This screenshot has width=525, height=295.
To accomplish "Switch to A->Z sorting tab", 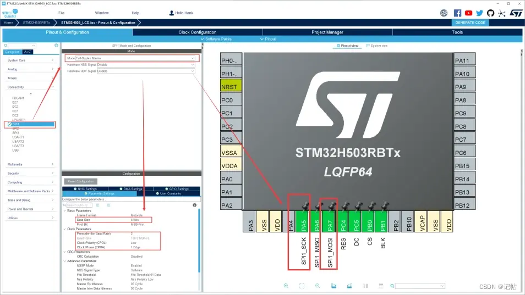I will tap(28, 52).
